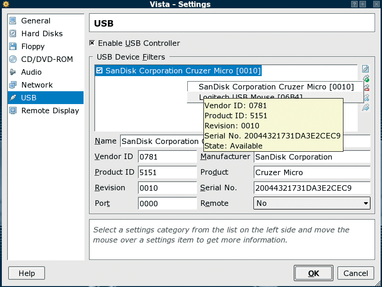Screen dimensions: 382x287
Task: Click the sun icon in the title bar
Action: coord(6,4)
